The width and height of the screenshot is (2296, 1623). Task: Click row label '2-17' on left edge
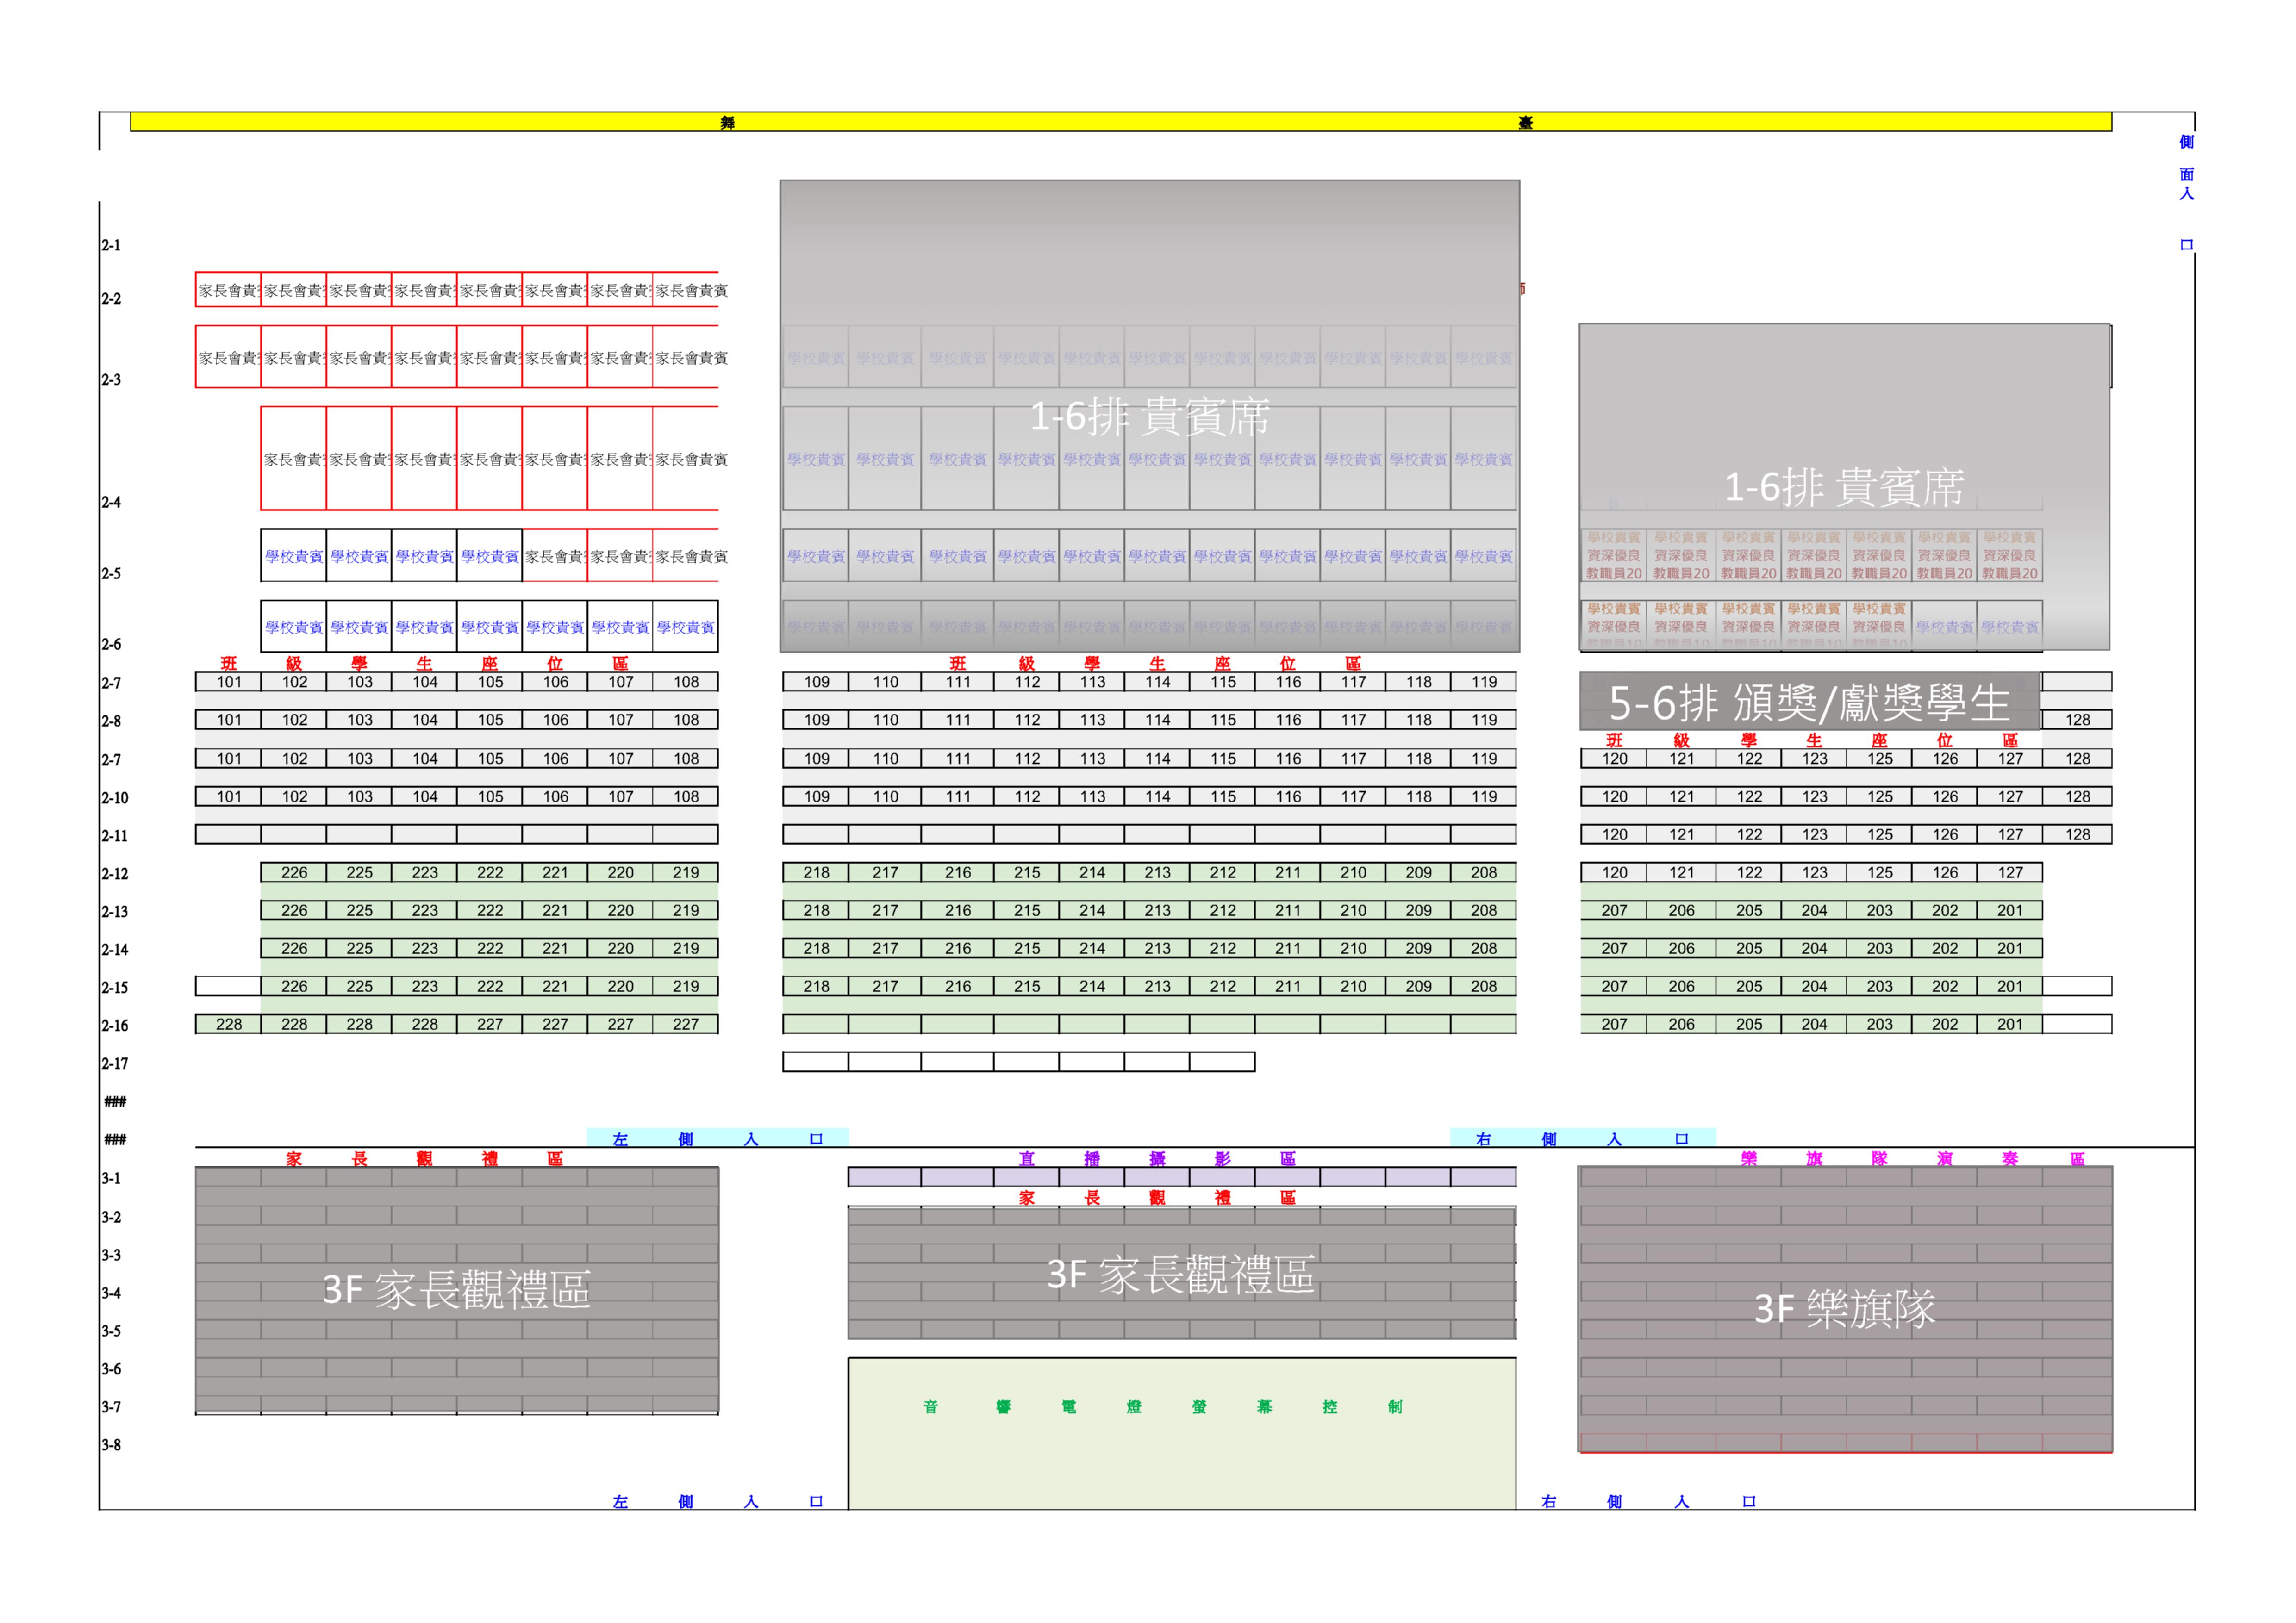pyautogui.click(x=114, y=1063)
